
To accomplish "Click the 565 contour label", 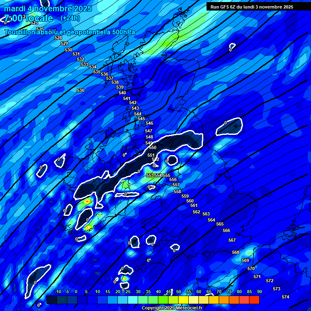I will 220,224.
